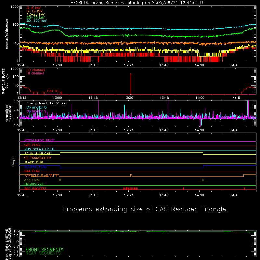Click the SC TRANSMITTER flag label
260x260 pixels.
point(38,158)
